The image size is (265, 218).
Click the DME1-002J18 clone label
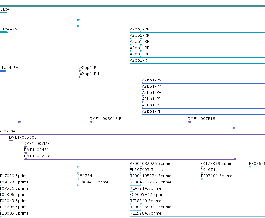pos(37,156)
